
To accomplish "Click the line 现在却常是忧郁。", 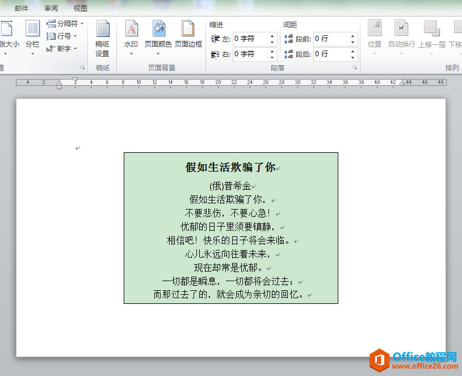I will click(x=228, y=268).
